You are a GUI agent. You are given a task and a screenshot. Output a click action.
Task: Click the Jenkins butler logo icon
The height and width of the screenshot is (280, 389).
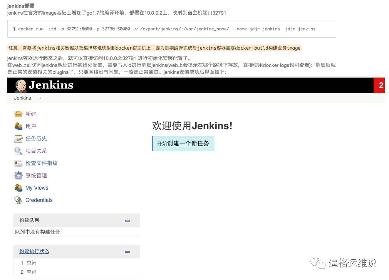point(20,86)
